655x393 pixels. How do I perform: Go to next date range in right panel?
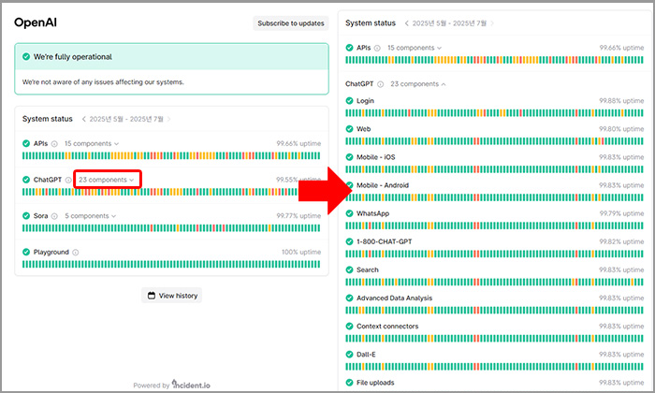tap(492, 23)
